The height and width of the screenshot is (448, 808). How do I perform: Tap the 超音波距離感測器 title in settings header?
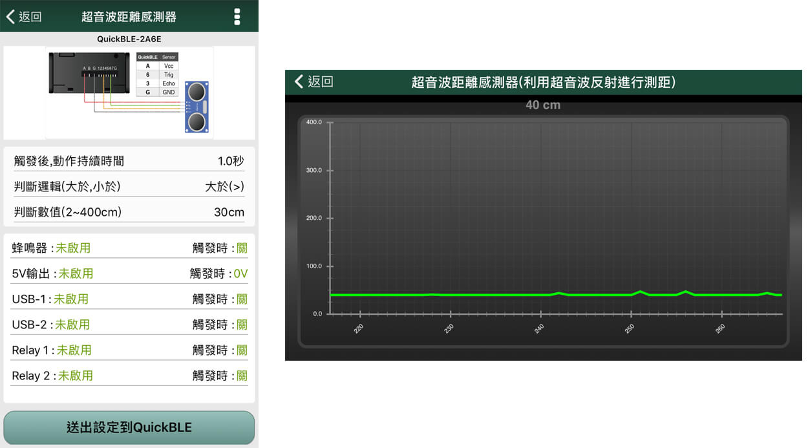pyautogui.click(x=129, y=17)
